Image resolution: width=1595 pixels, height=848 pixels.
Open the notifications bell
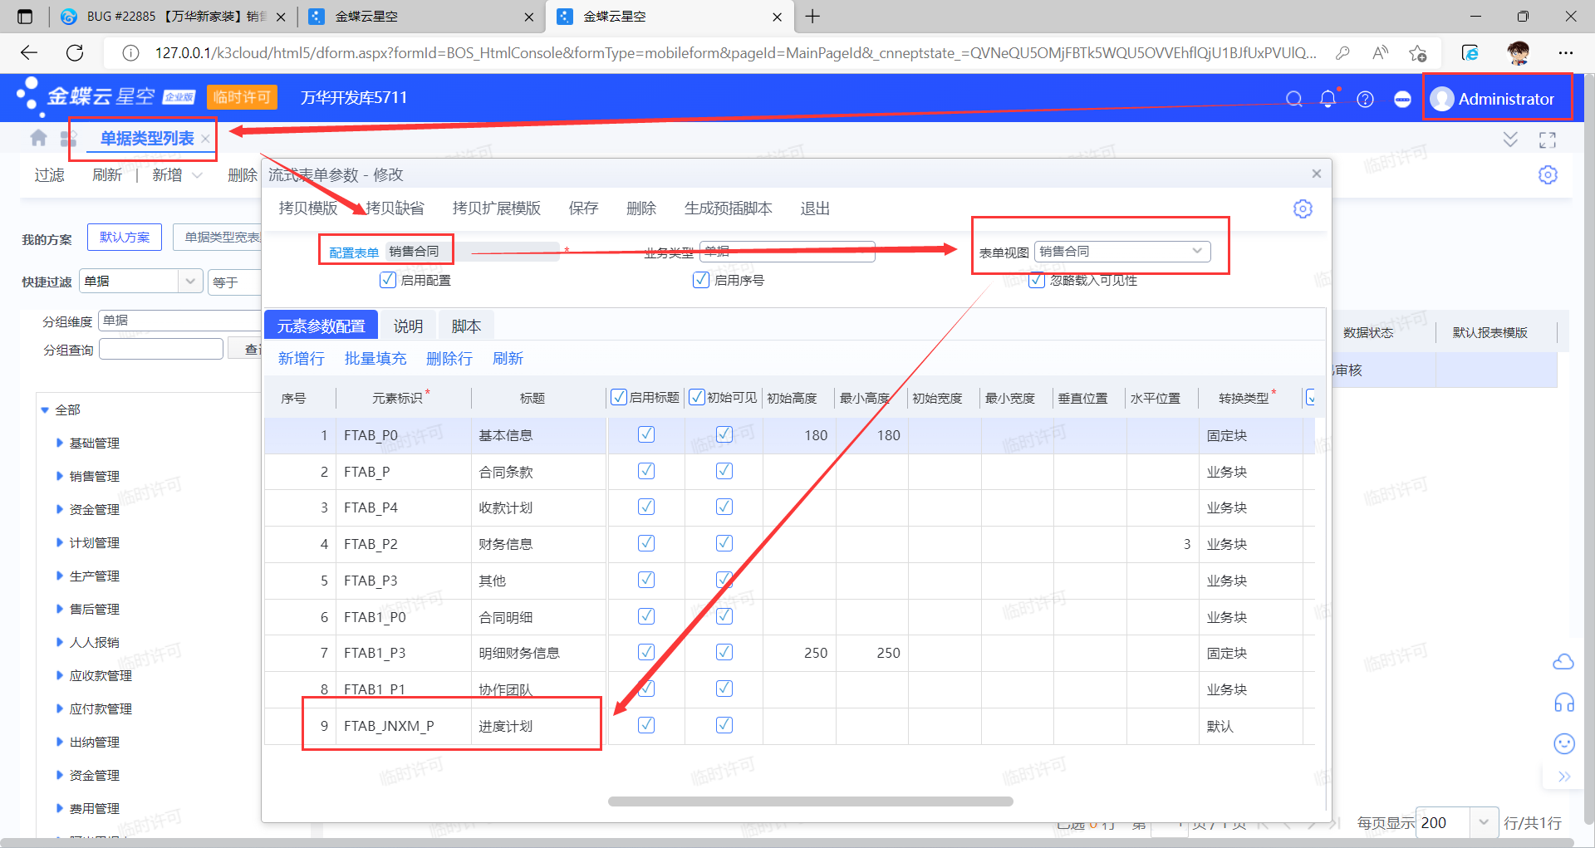[x=1328, y=99]
